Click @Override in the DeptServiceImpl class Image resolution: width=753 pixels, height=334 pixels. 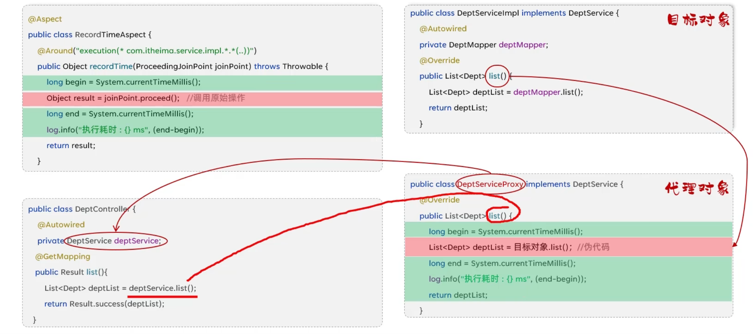439,60
